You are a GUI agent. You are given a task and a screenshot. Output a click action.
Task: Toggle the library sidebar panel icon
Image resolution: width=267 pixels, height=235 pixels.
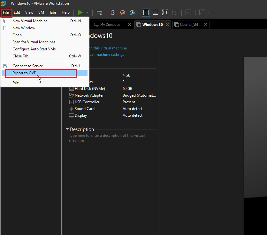146,12
